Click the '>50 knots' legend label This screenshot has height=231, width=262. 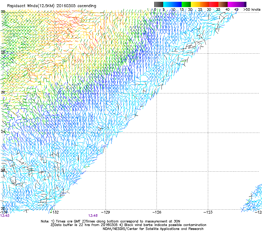[x=252, y=9]
